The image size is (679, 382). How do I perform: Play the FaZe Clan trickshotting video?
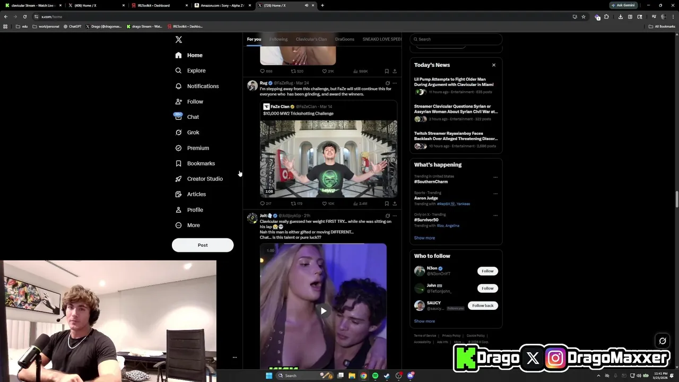[x=328, y=159]
